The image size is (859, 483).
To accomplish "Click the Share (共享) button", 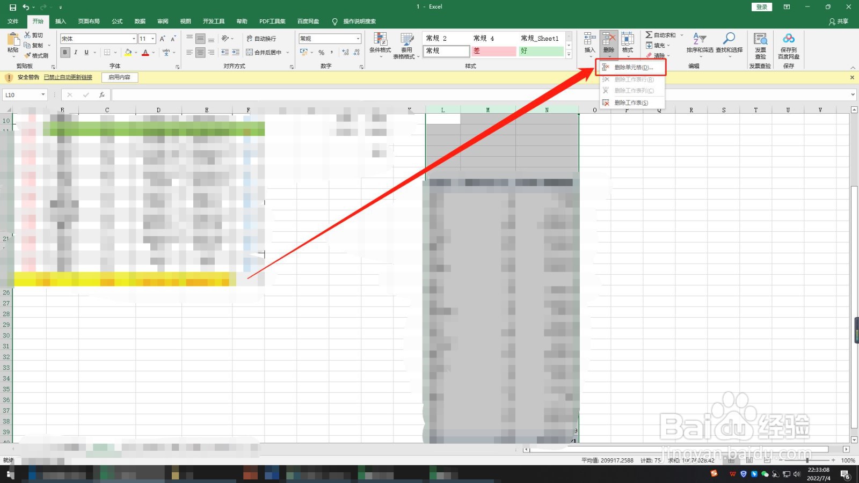I will click(x=839, y=21).
